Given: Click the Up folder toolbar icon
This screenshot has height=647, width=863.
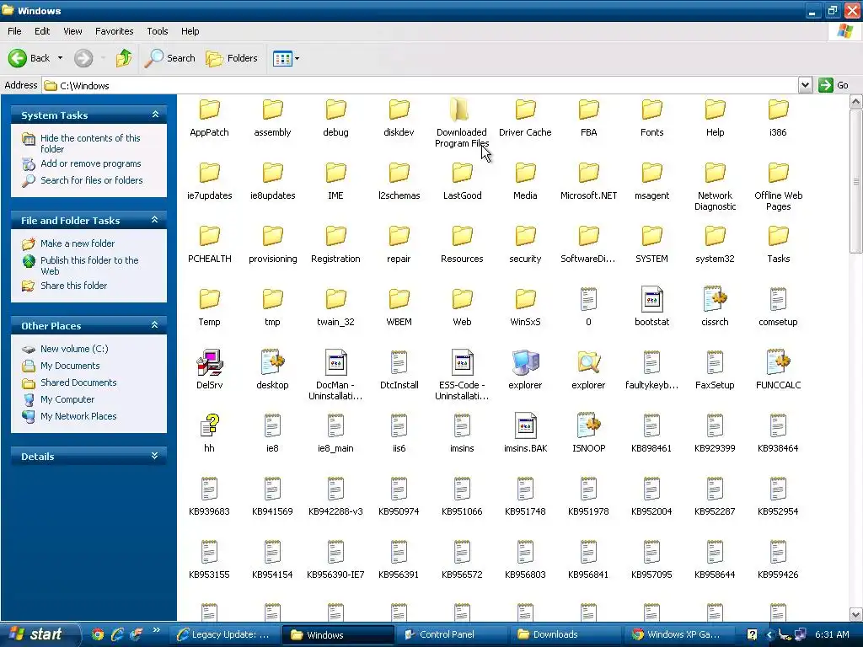Looking at the screenshot, I should click(123, 58).
